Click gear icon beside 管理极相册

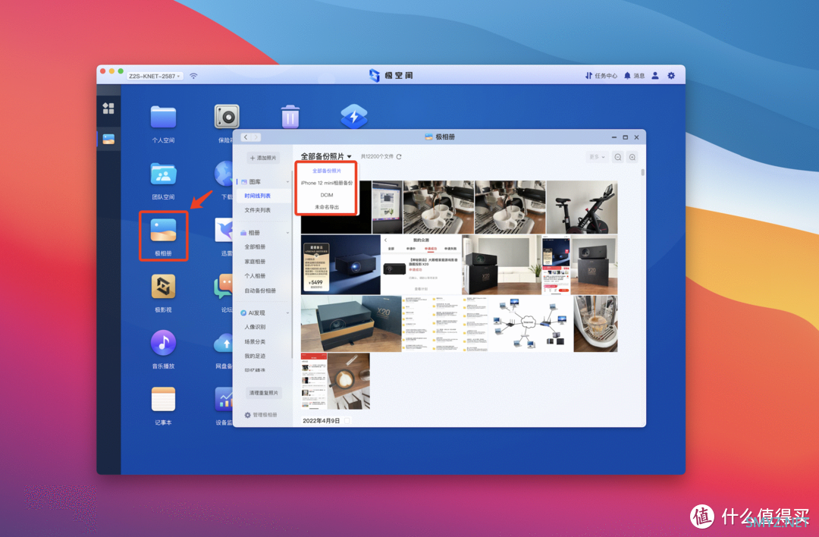tap(247, 415)
